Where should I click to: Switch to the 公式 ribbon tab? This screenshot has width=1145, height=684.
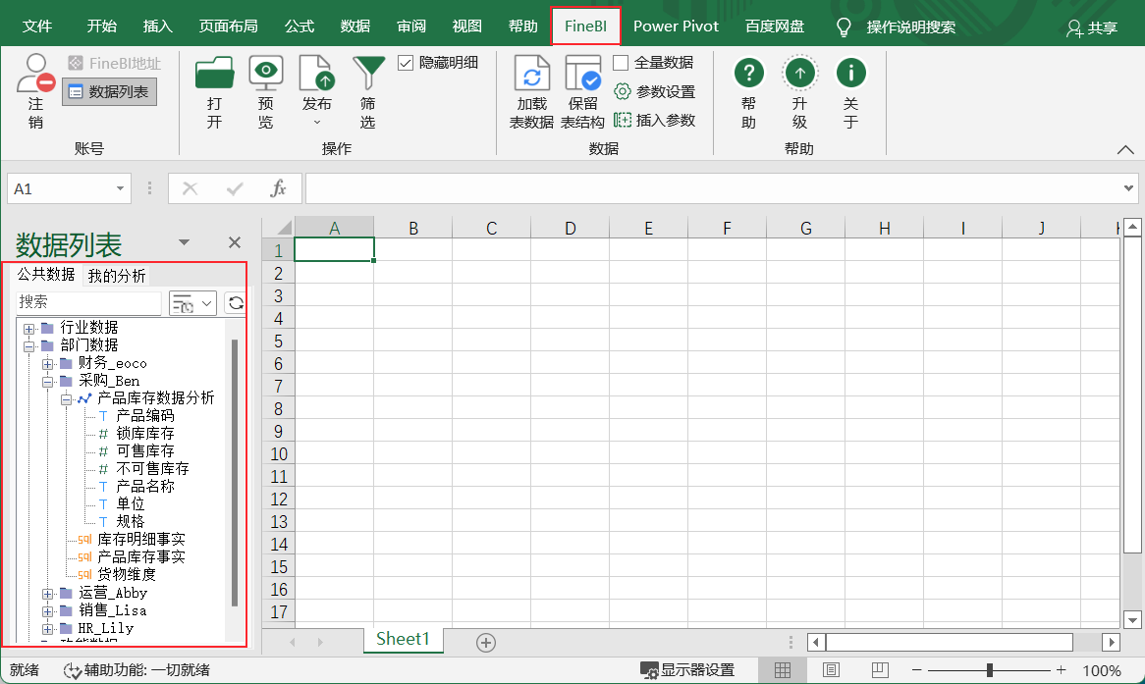click(300, 27)
